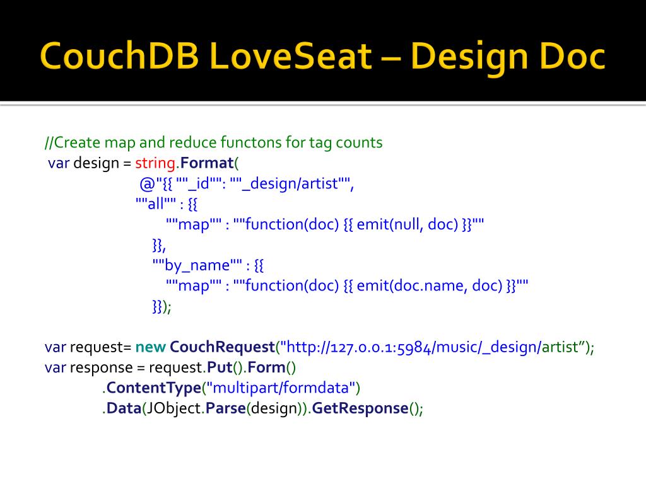Viewport: 646px width, 484px height.
Task: Click the "var request= new CouchRequest" line
Action: pos(319,347)
